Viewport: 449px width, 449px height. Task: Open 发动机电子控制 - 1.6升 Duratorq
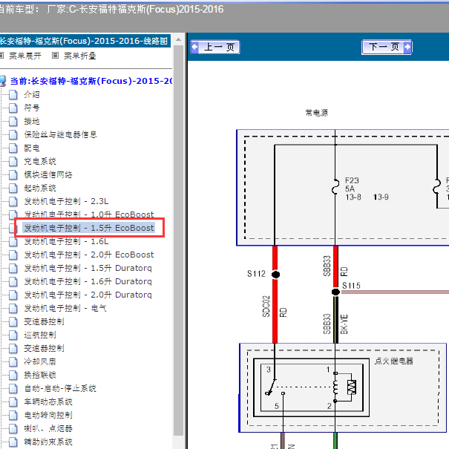[88, 281]
